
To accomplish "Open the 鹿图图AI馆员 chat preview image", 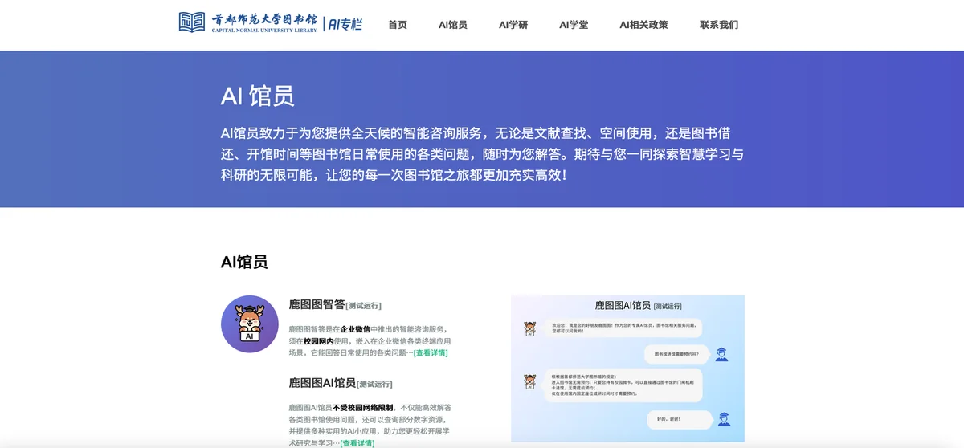I will (x=627, y=369).
